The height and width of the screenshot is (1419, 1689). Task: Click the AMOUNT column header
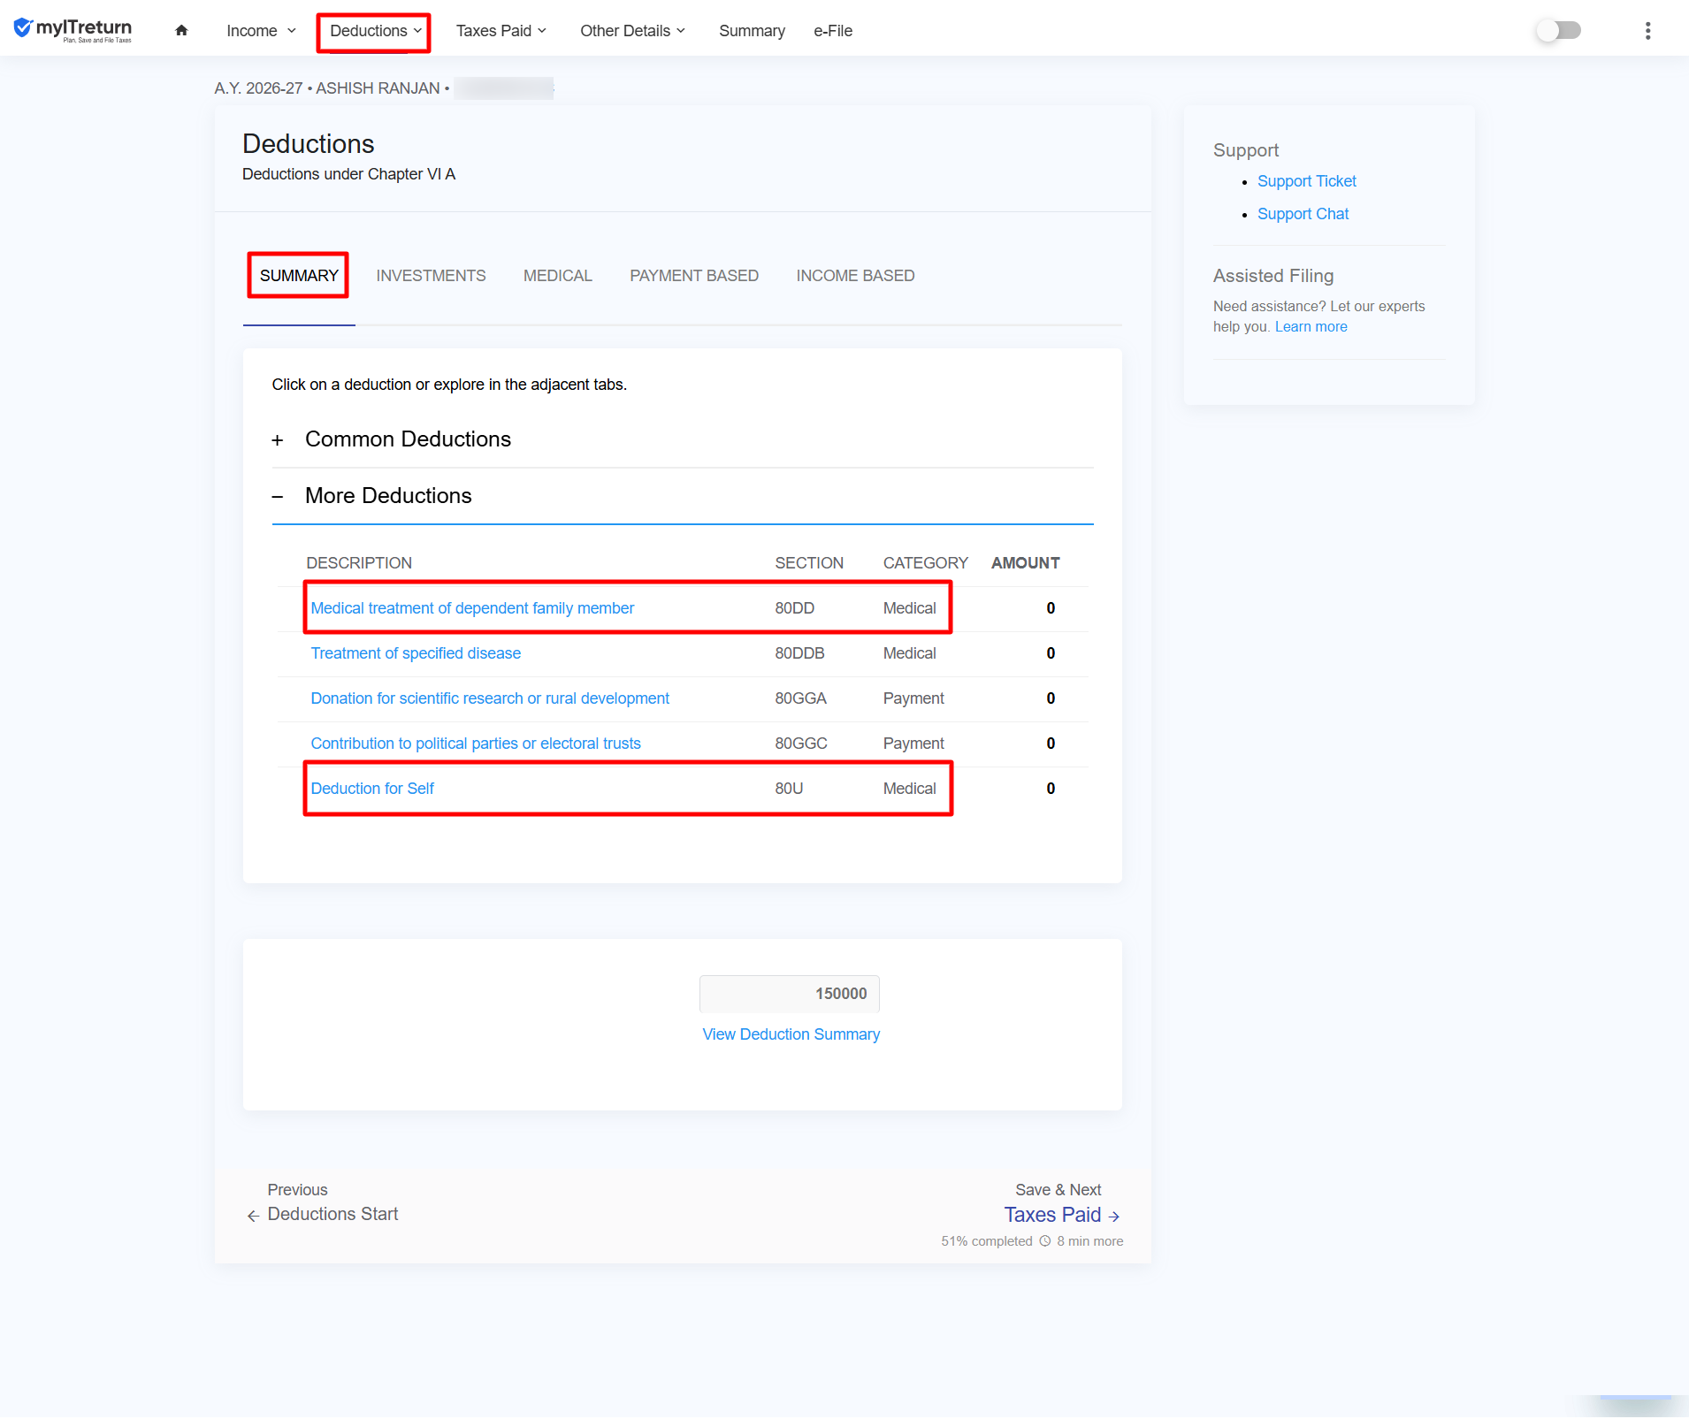point(1025,563)
